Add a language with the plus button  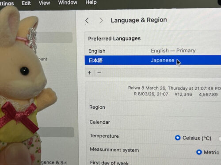click(90, 73)
